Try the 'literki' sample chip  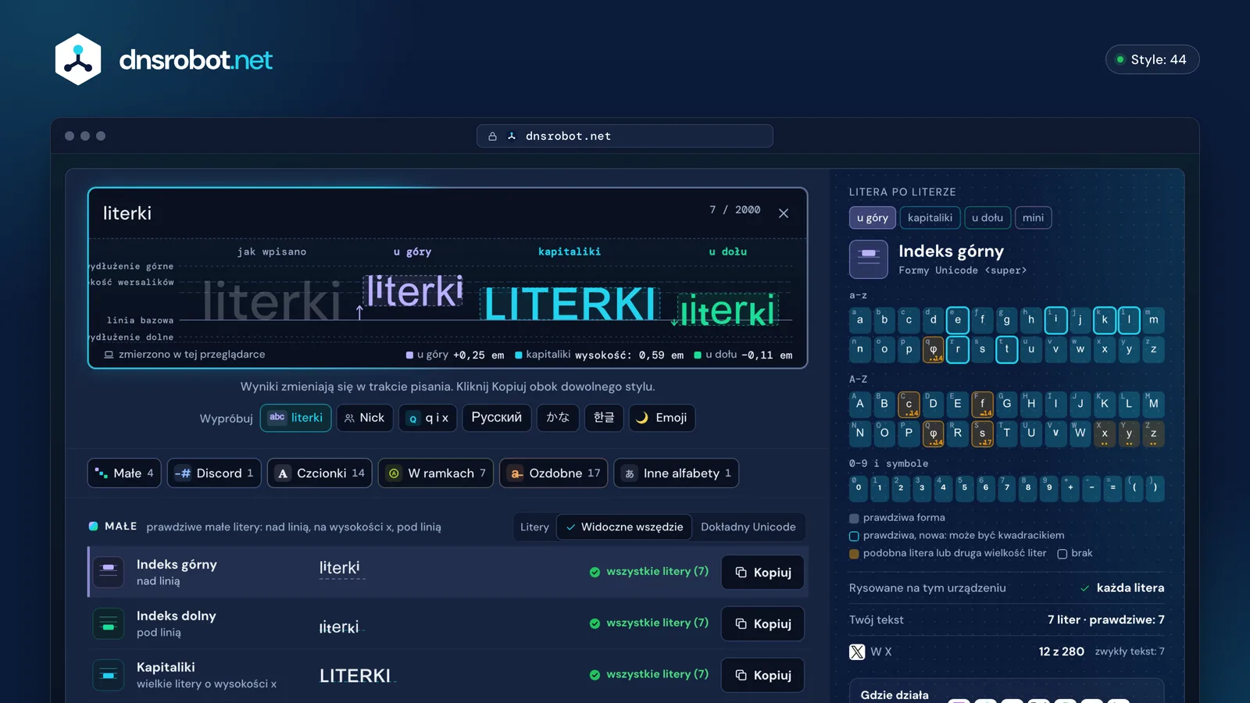click(x=296, y=418)
